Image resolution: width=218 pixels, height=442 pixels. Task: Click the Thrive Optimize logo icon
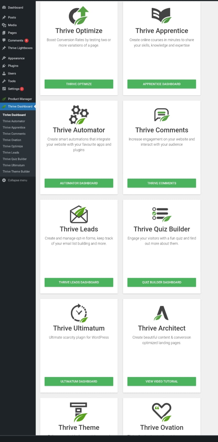79,16
